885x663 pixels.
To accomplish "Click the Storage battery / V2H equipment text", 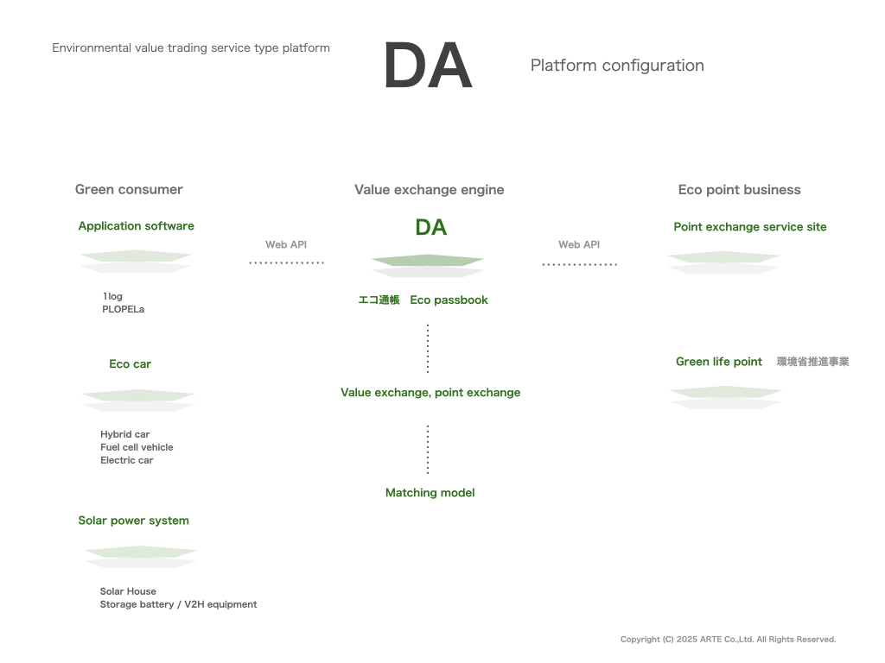I will tap(178, 604).
